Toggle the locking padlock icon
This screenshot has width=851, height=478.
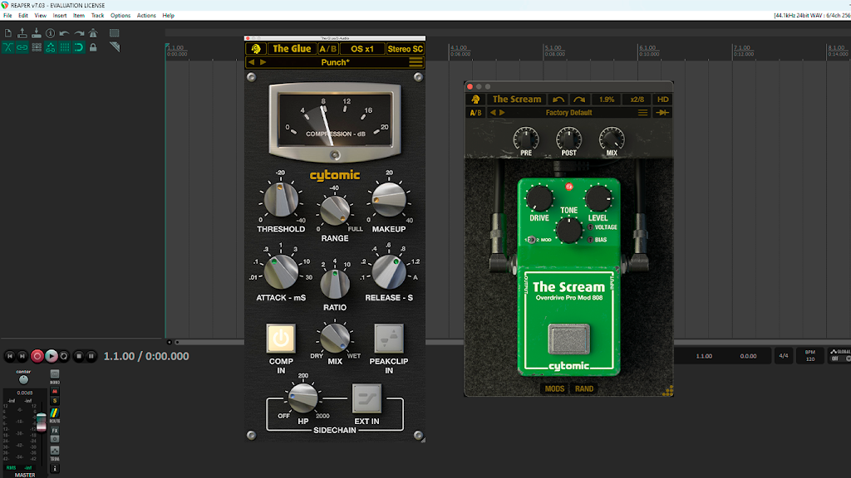93,47
